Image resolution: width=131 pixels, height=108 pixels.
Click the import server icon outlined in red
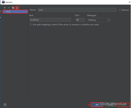[17, 8]
